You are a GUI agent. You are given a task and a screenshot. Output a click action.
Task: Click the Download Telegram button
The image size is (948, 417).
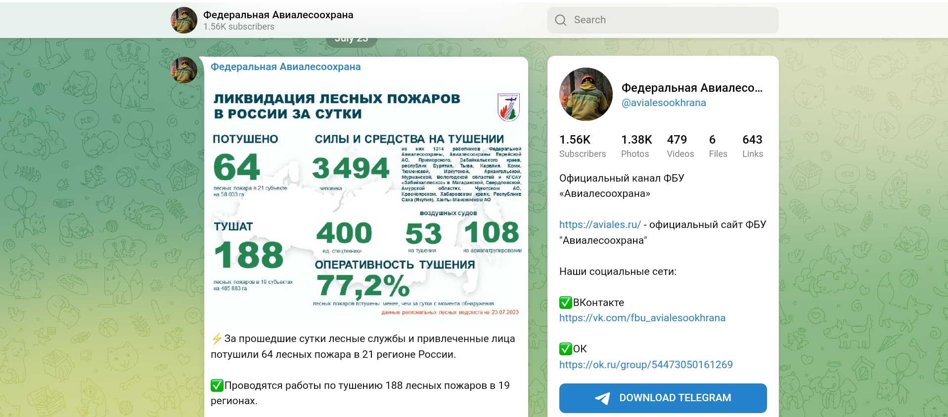[663, 398]
